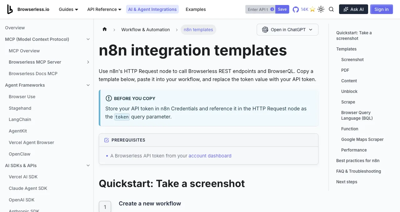Click the API token info icon
Image resolution: width=400 pixels, height=212 pixels.
tap(272, 9)
